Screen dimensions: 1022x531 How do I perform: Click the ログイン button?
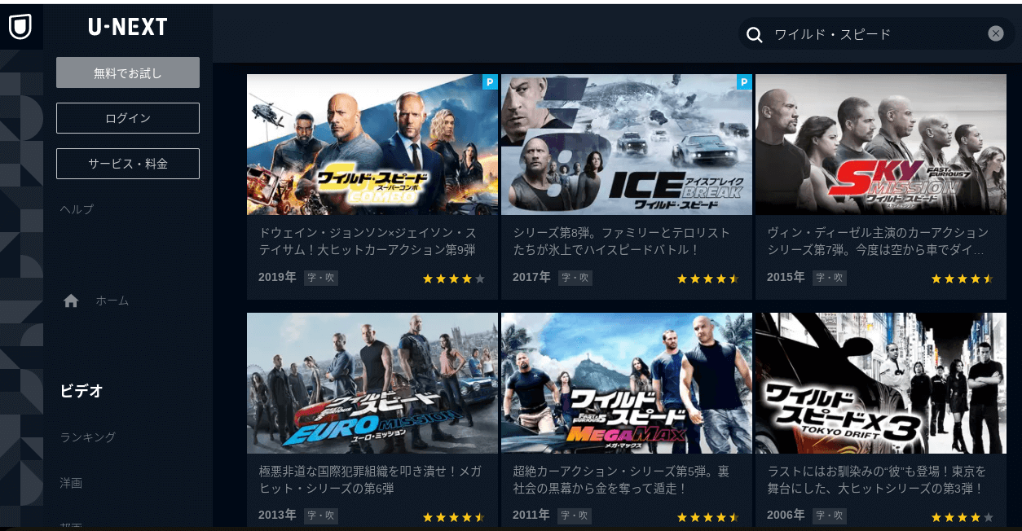tap(128, 118)
